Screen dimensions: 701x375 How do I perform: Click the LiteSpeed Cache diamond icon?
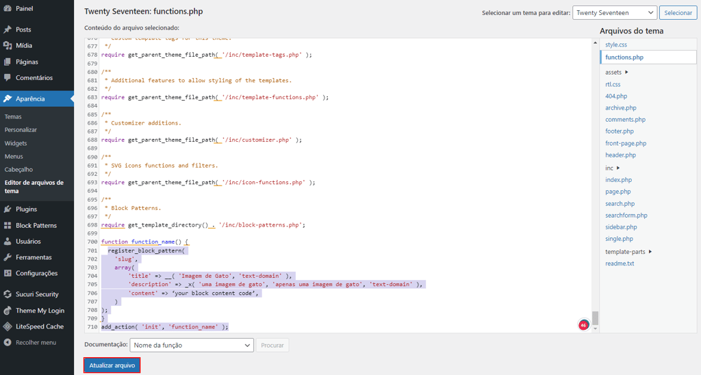coord(8,326)
